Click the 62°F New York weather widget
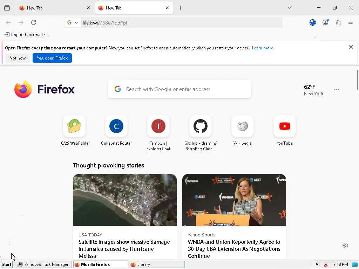This screenshot has height=269, width=359. (x=313, y=90)
